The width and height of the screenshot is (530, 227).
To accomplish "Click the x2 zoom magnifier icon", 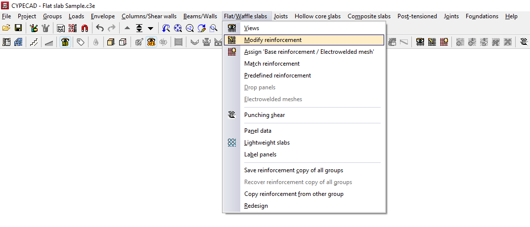I will click(x=190, y=28).
